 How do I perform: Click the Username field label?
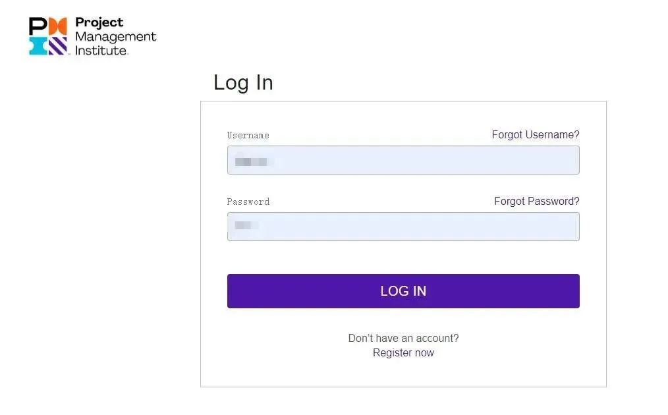click(x=248, y=136)
